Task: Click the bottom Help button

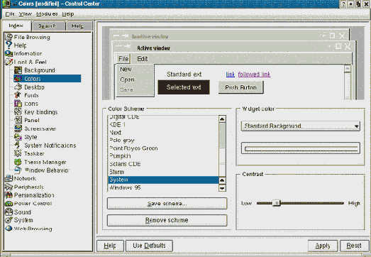Action: 110,246
